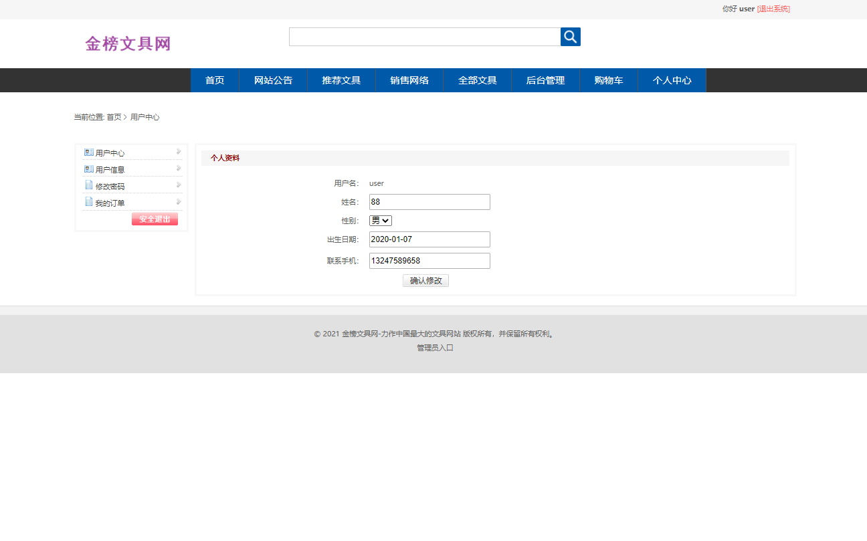Switch to the 购物车 tab
The image size is (867, 541).
pos(607,80)
